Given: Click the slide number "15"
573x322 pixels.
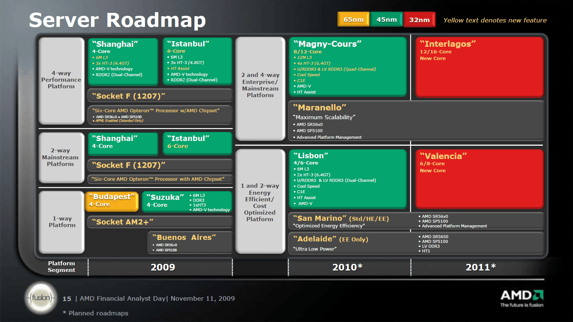Looking at the screenshot, I should [67, 299].
